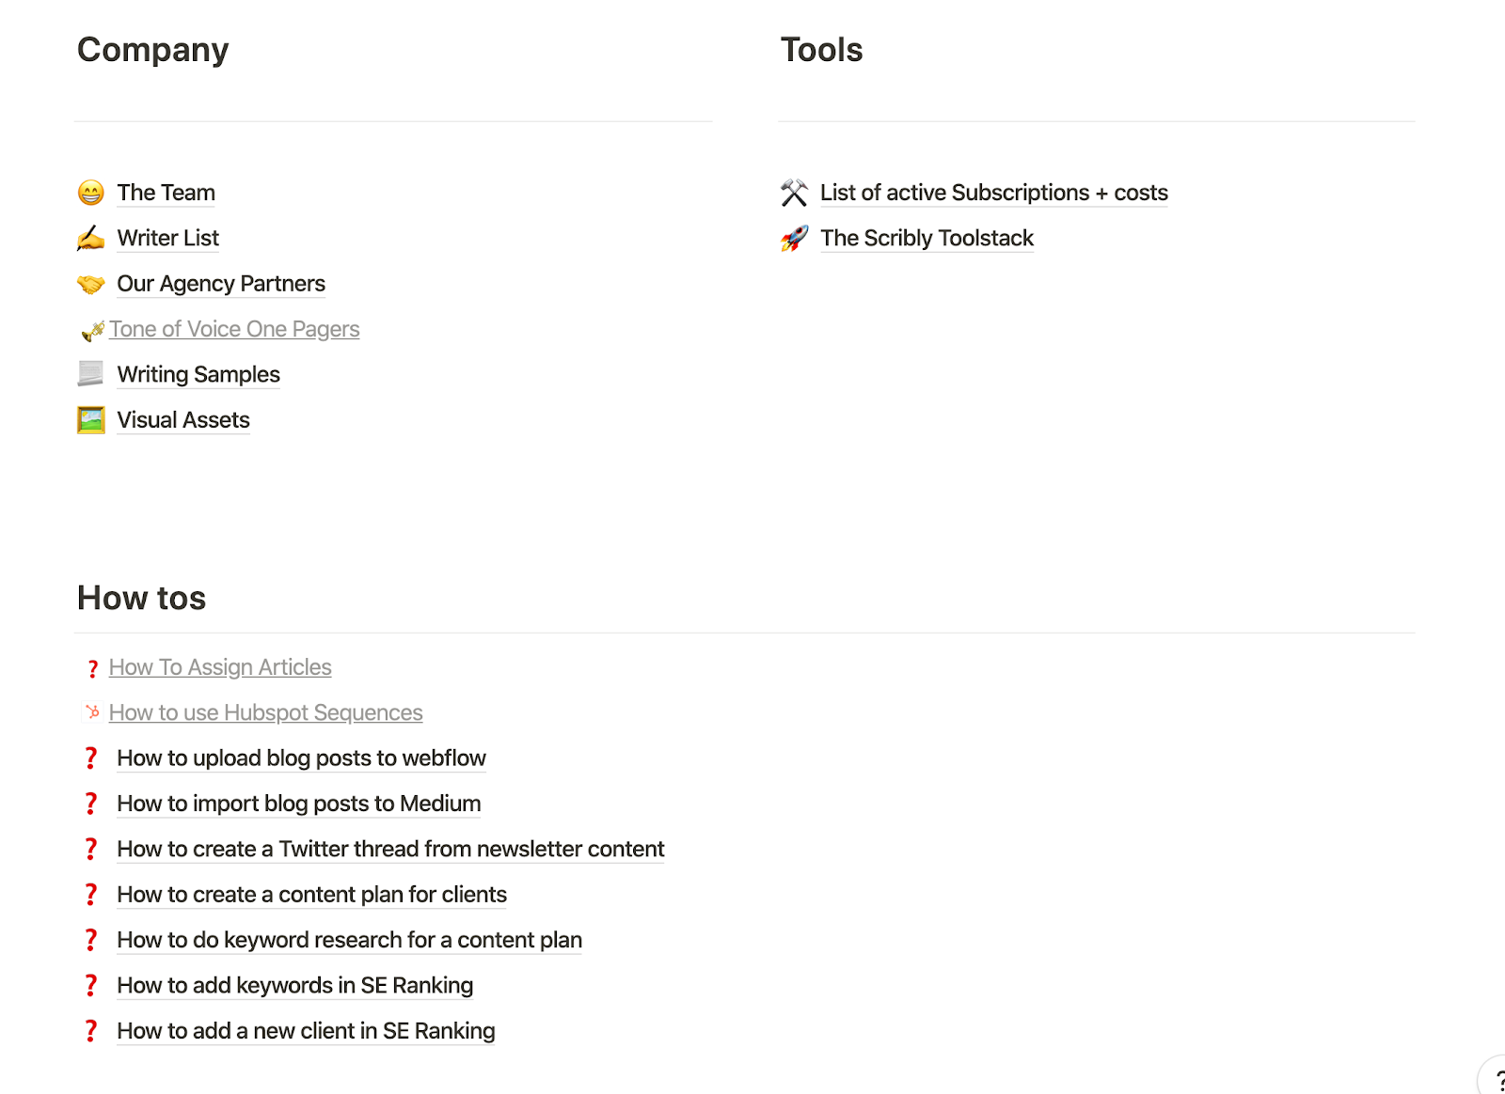Click the rocket icon beside The Scribly Toolstack
The height and width of the screenshot is (1094, 1505).
click(x=794, y=238)
